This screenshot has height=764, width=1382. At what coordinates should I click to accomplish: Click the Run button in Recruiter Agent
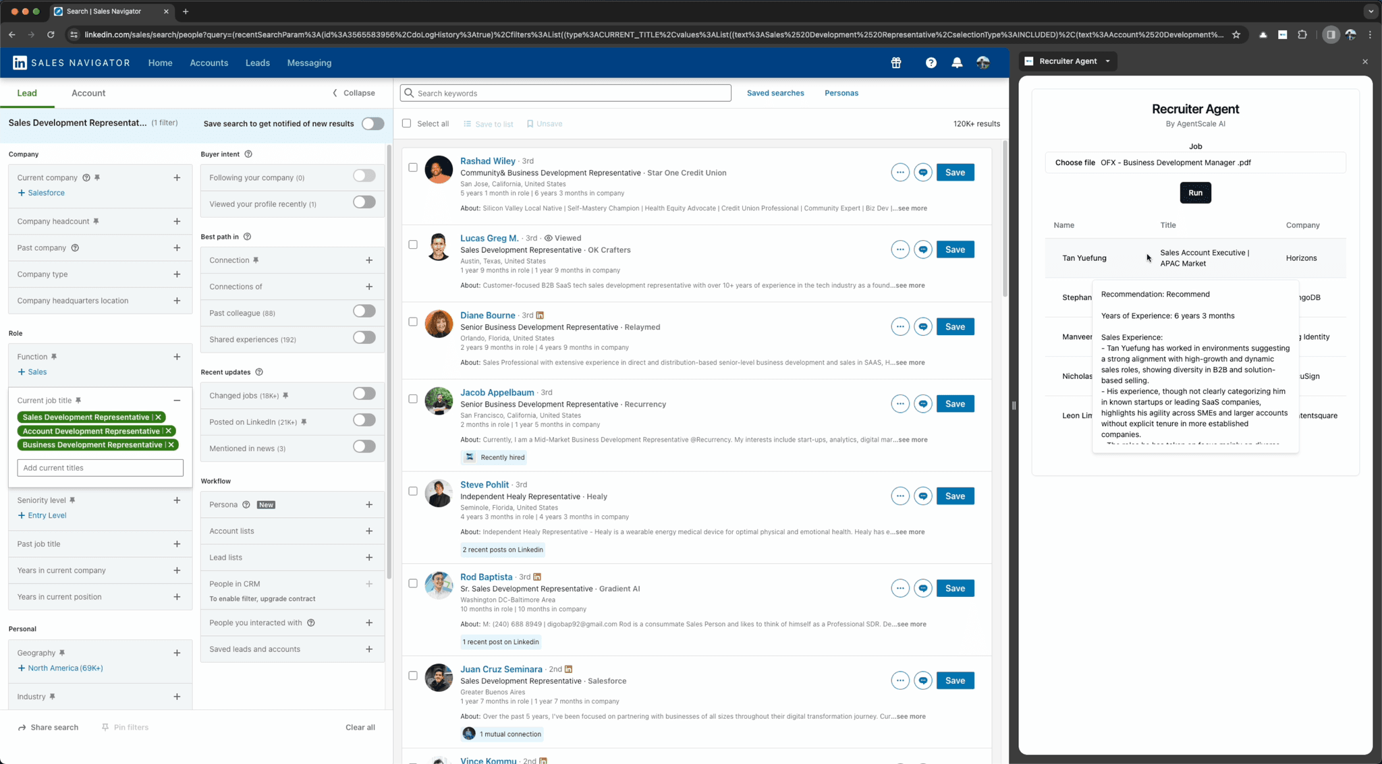(x=1195, y=193)
